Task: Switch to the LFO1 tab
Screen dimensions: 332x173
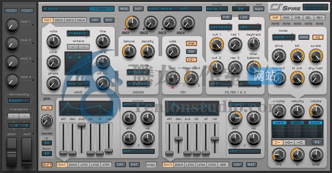Action: click(x=84, y=165)
